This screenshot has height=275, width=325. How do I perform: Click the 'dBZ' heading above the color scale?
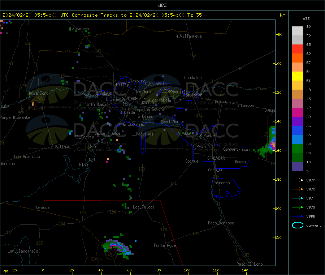[x=306, y=19]
